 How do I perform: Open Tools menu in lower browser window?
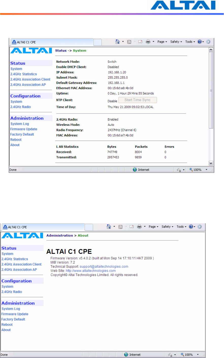pyautogui.click(x=181, y=227)
